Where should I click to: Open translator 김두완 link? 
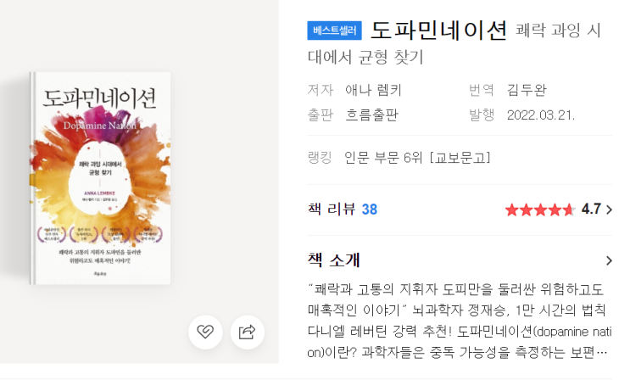527,90
